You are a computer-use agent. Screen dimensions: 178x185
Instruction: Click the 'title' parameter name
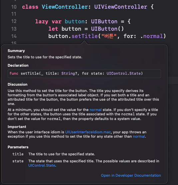click(x=18, y=154)
